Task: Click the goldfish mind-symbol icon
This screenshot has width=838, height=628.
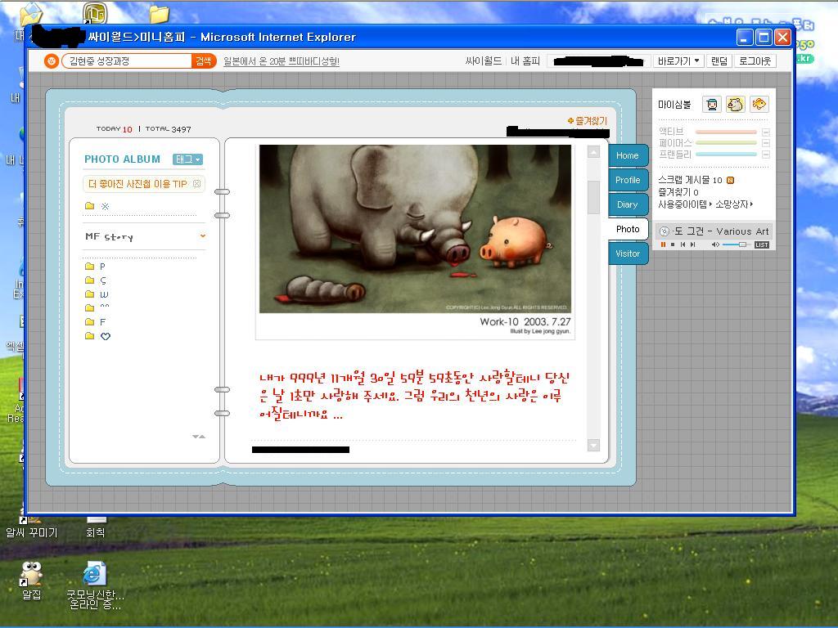Action: click(759, 104)
